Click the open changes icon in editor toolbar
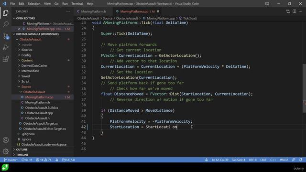This screenshot has width=306, height=172. pyautogui.click(x=288, y=11)
